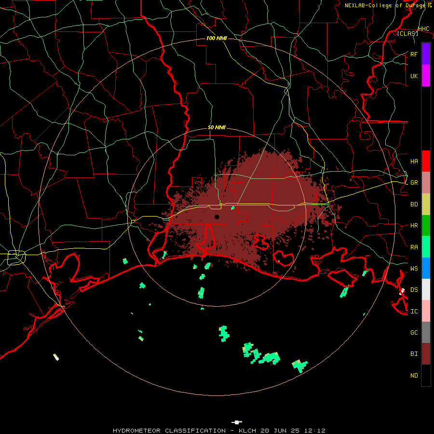
Task: Click the 'DS' legend label text
Action: point(414,290)
